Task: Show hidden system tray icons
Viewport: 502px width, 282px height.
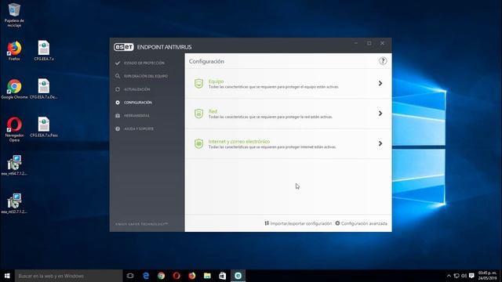Action: pyautogui.click(x=449, y=276)
